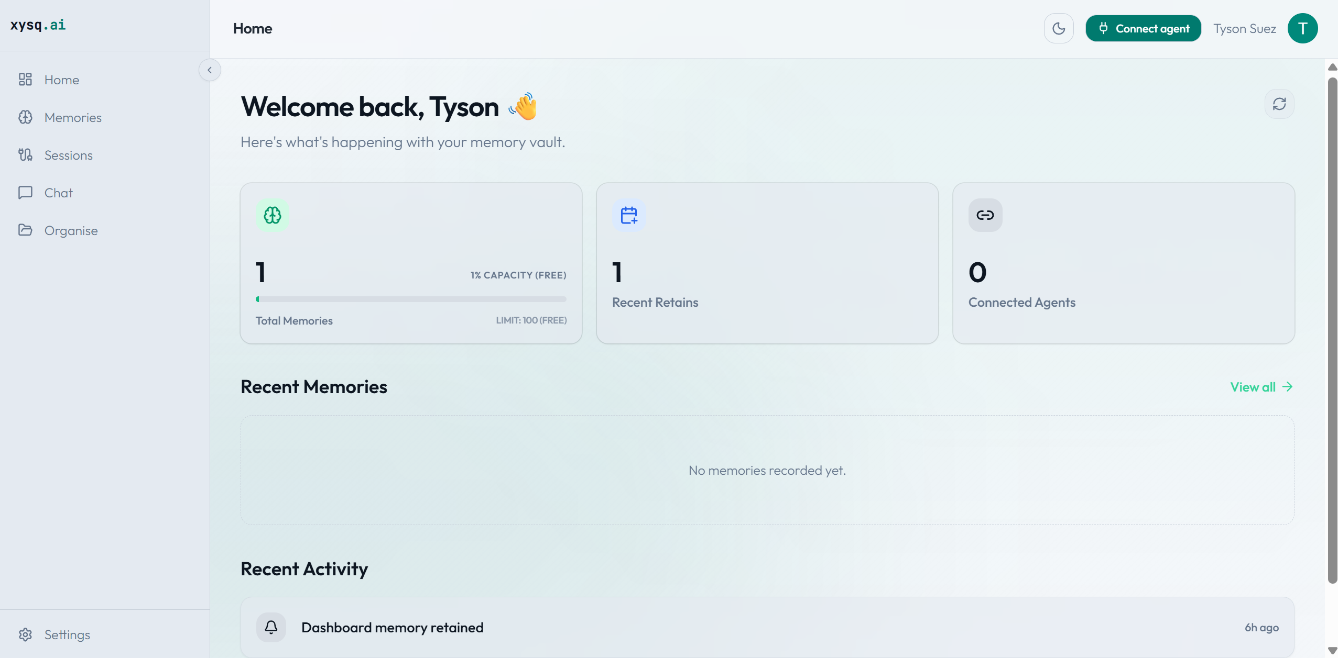
Task: Click the Organise folder icon
Action: [x=25, y=230]
